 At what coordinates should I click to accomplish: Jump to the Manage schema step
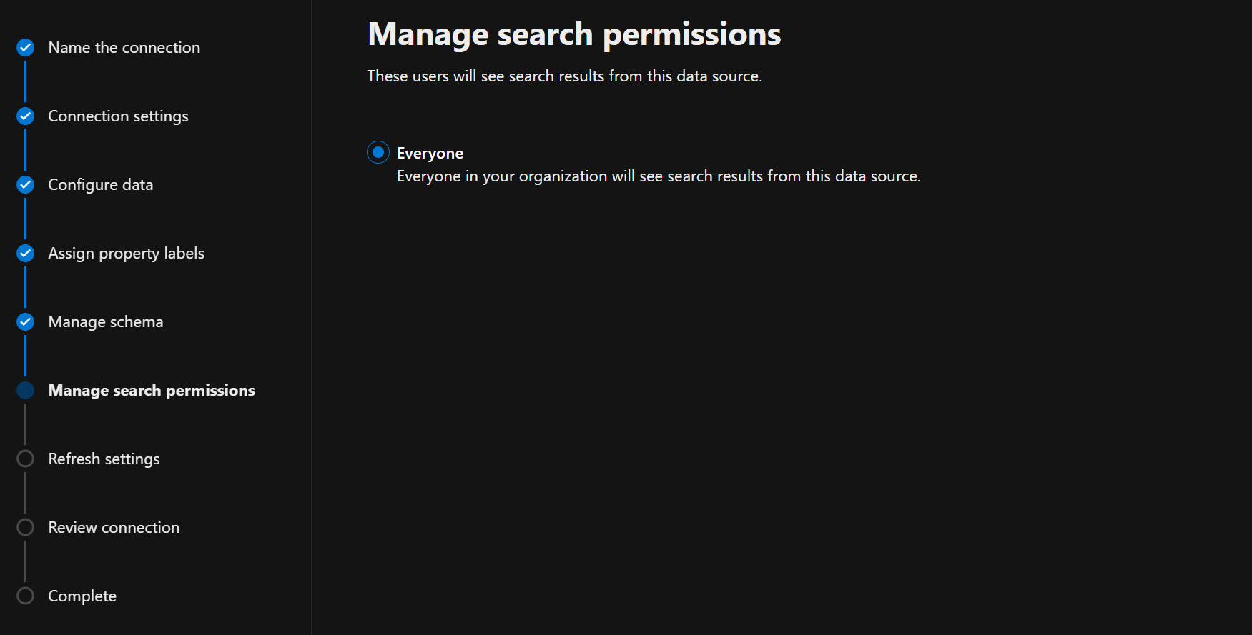point(105,322)
